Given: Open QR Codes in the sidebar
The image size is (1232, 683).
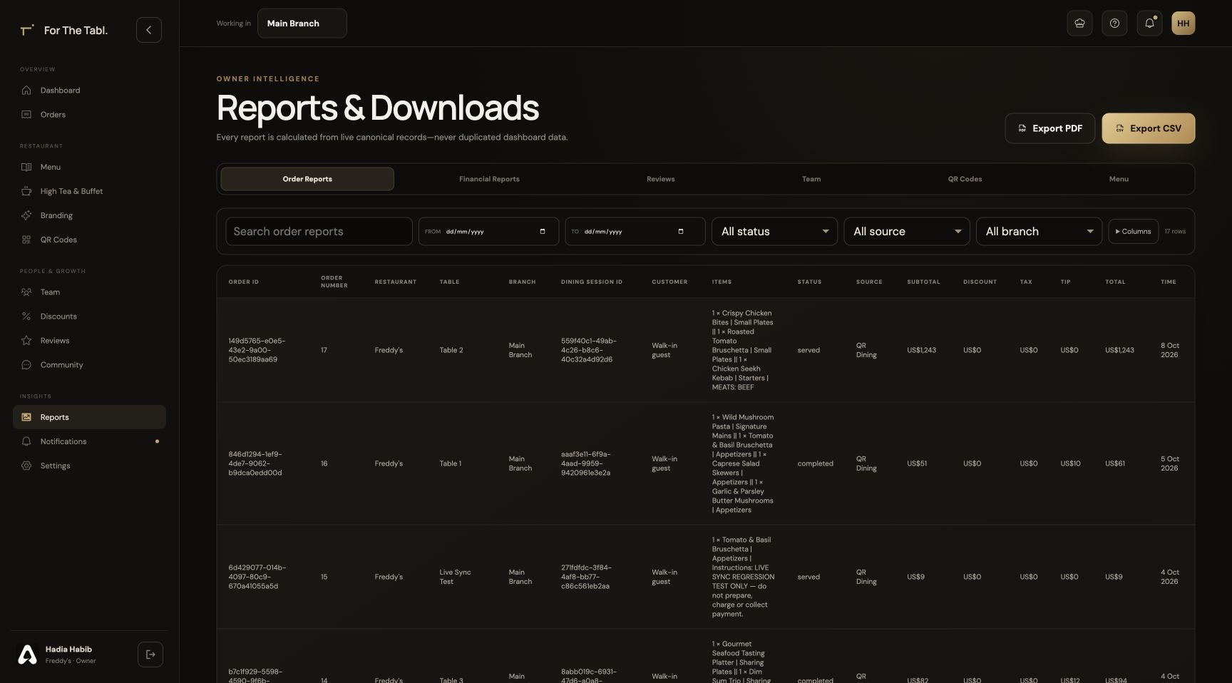Looking at the screenshot, I should [89, 240].
